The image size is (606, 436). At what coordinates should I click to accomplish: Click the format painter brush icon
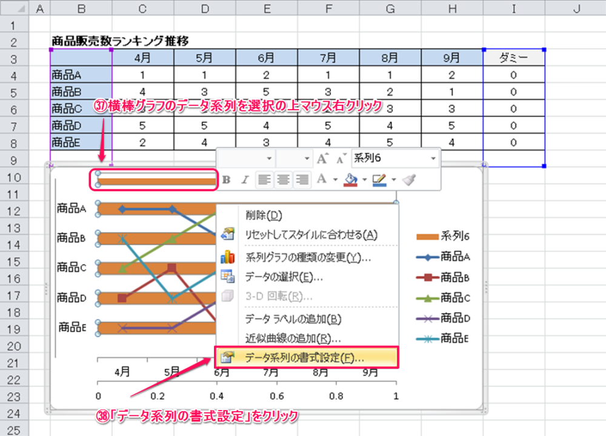coord(409,179)
